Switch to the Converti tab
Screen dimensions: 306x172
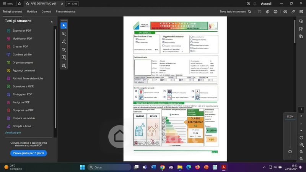coord(46,12)
